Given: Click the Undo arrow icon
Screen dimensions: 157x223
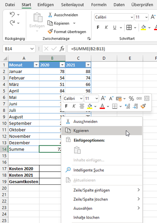Looking at the screenshot, I should pos(12,14).
